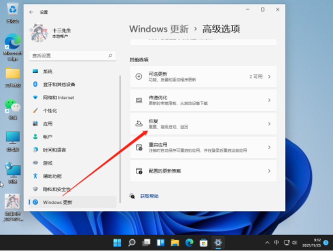
Task: Open the 帐户 (Accounts) section
Action: click(47, 136)
